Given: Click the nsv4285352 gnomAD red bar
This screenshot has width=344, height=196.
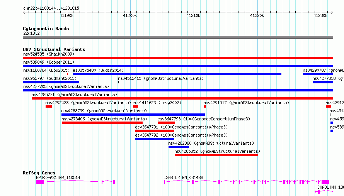Looking at the screenshot, I should 216,155.
